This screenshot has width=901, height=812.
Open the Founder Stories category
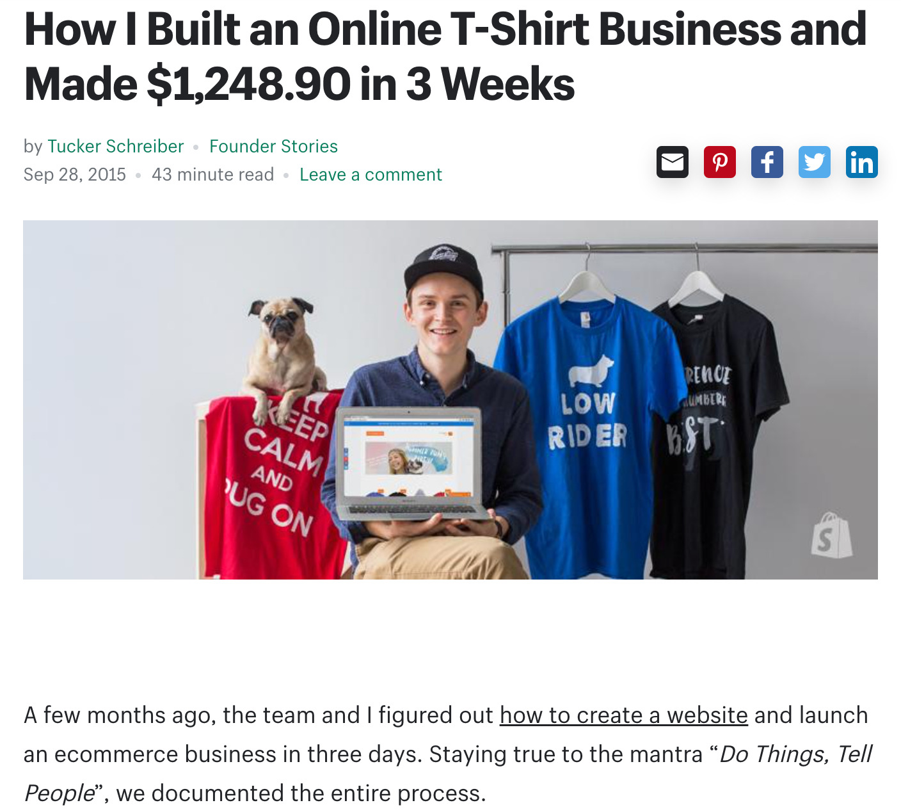coord(273,147)
